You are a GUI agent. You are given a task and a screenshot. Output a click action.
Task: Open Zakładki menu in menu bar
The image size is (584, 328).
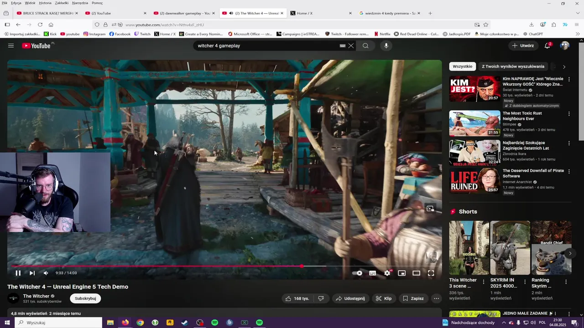[x=62, y=3]
